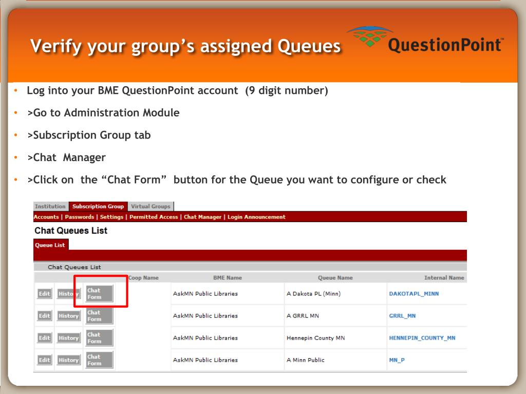Click the Chat Queues List page heading
This screenshot has height=394, width=526.
pos(71,230)
